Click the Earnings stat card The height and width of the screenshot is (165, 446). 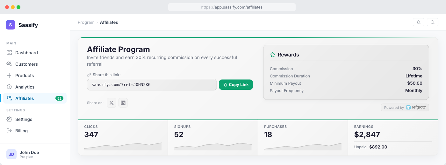coord(393,138)
